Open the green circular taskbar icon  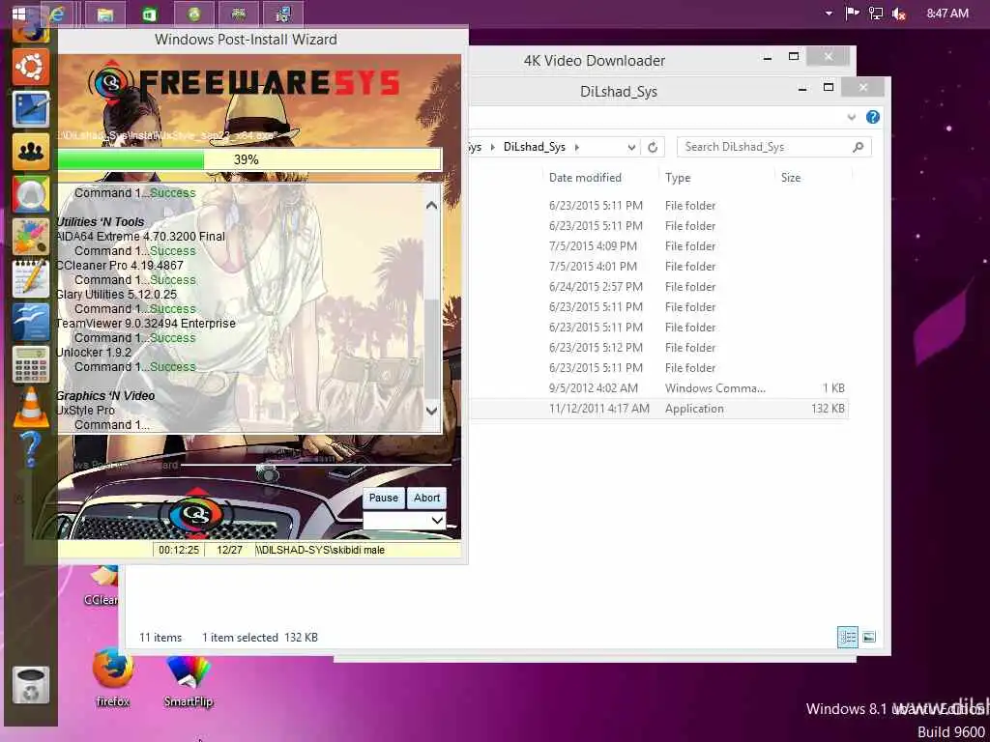click(193, 14)
